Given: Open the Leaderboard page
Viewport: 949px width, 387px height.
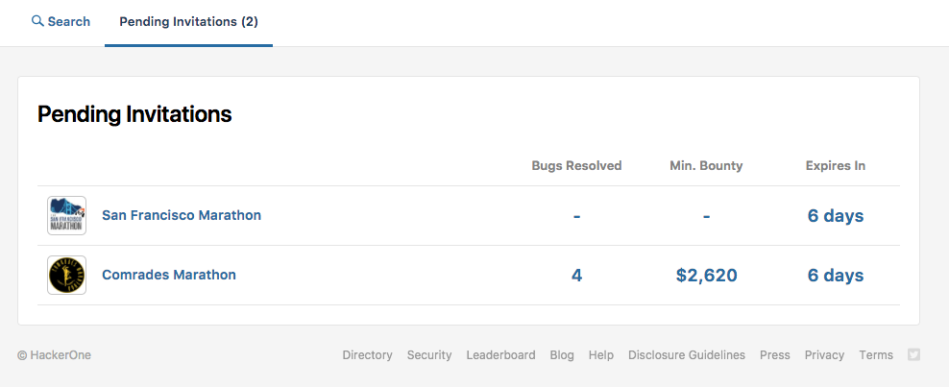Looking at the screenshot, I should 500,355.
